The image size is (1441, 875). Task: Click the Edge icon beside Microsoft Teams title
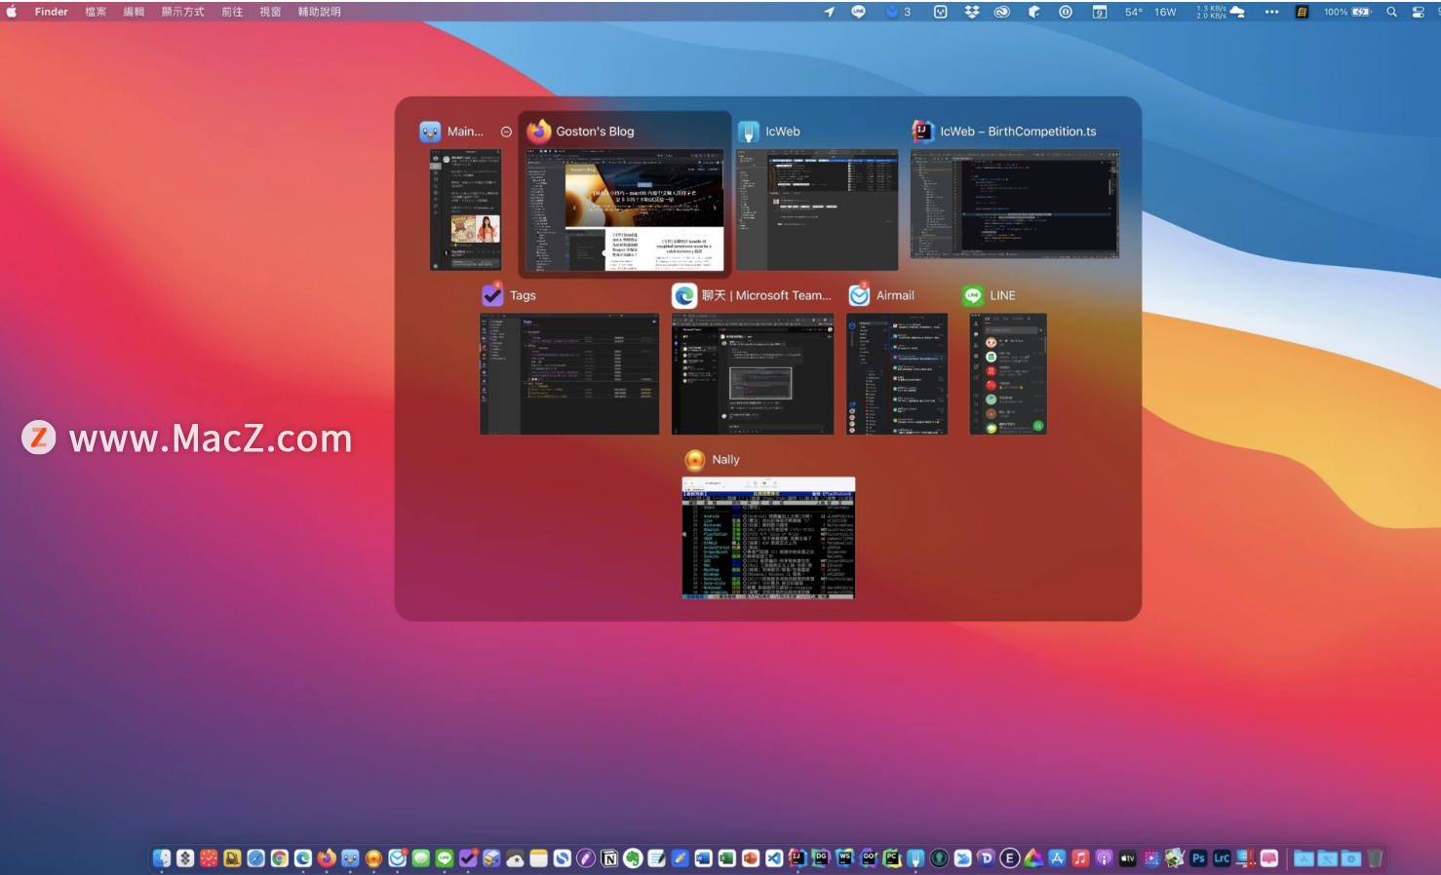click(684, 295)
